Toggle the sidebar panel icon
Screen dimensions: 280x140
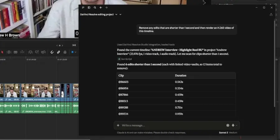point(89,7)
